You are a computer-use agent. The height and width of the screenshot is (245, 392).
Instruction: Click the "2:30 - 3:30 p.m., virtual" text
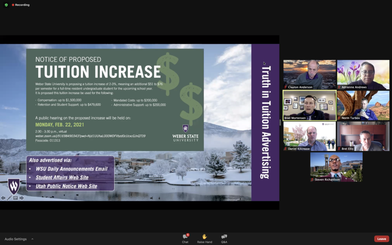(51, 132)
